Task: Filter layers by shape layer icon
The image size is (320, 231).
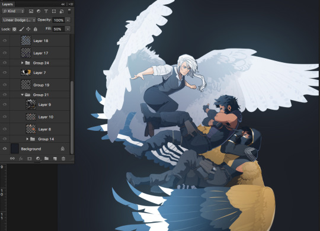Action: click(x=54, y=11)
